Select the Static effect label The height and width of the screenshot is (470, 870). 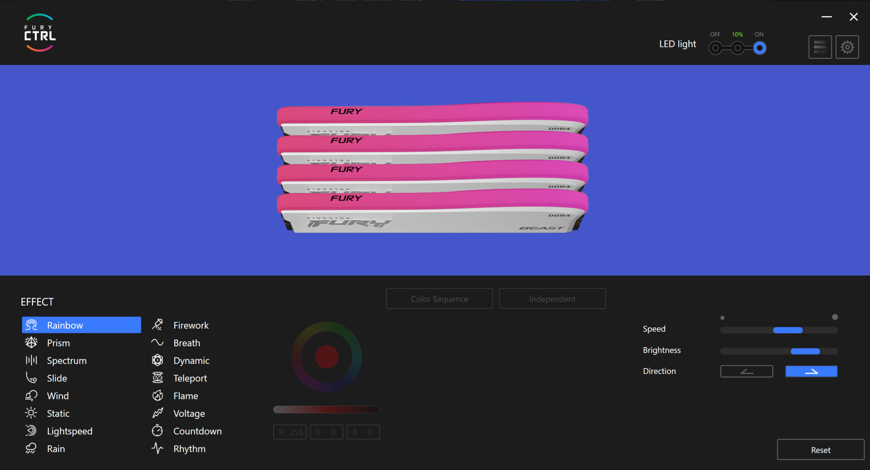coord(58,414)
